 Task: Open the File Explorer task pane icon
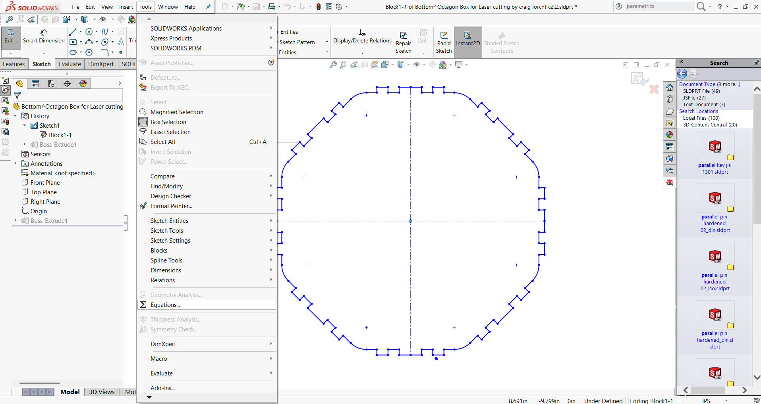point(670,111)
